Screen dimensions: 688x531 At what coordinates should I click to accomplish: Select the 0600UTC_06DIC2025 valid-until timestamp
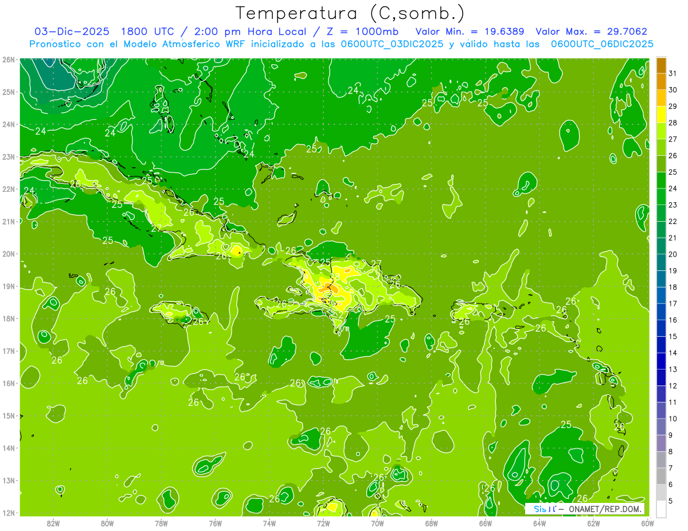tap(602, 44)
